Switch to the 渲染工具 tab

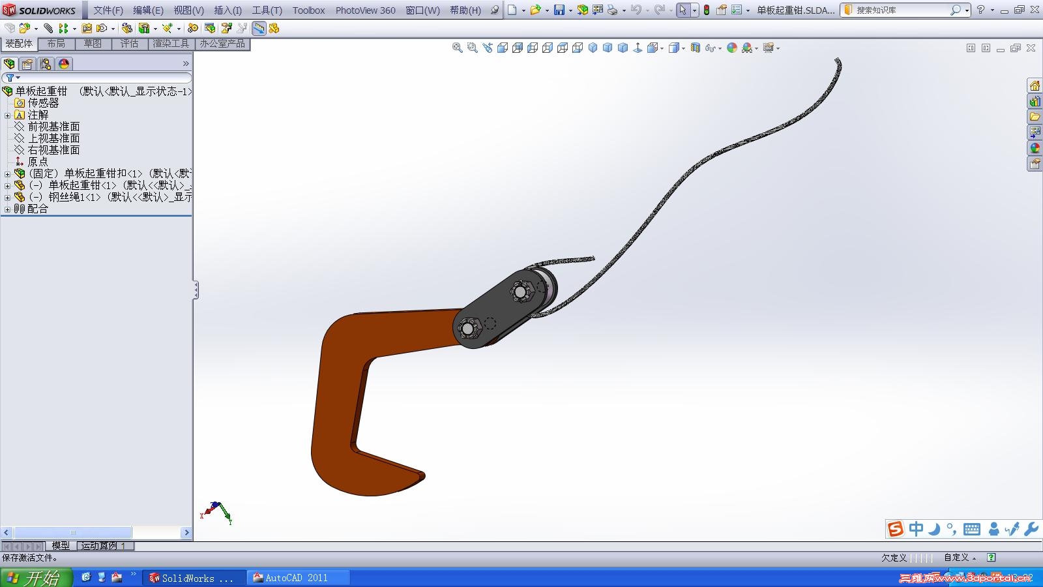(171, 44)
